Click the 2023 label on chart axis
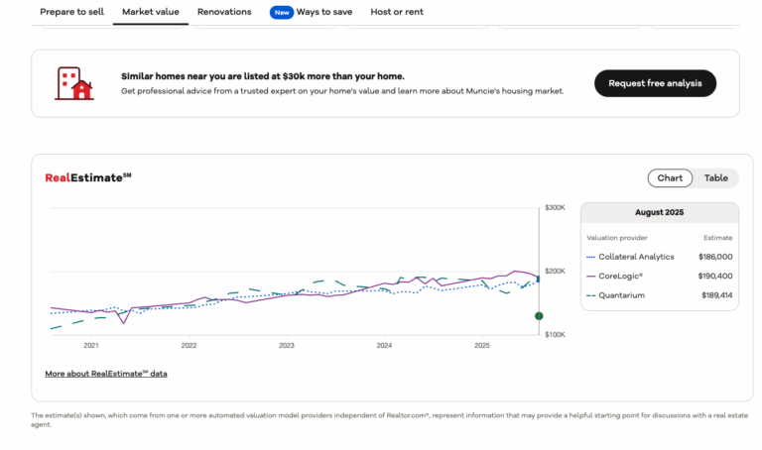762x450 pixels. 286,346
